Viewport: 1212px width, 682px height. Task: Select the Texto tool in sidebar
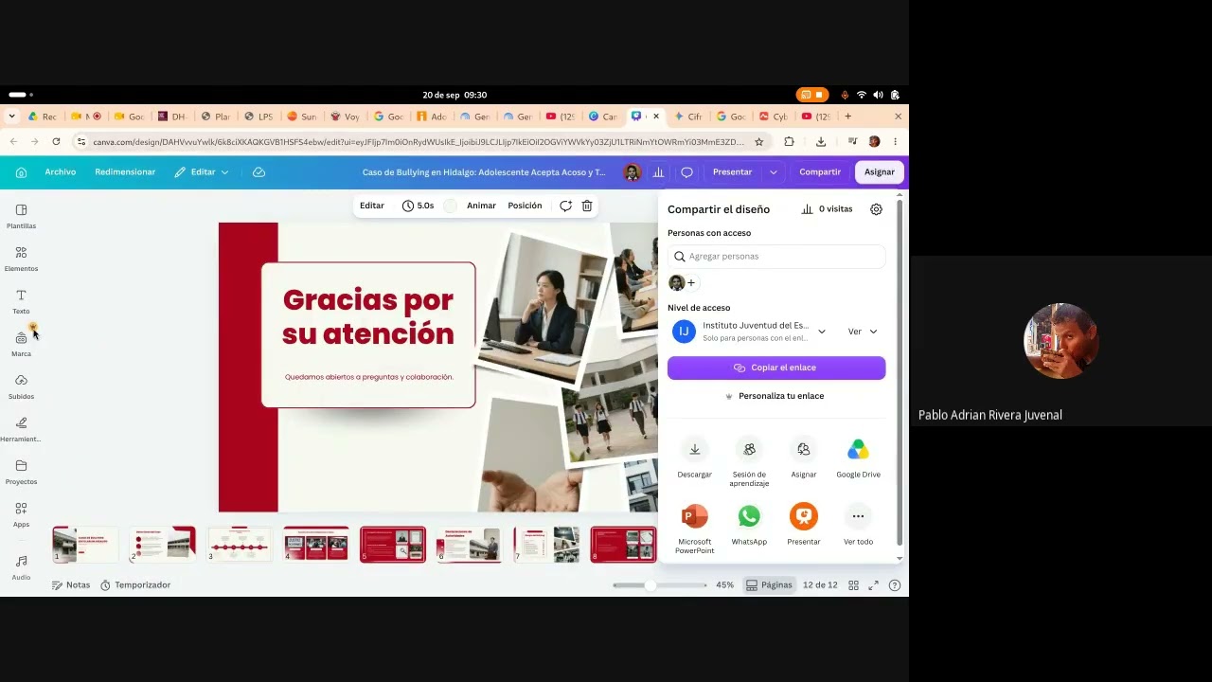21,301
